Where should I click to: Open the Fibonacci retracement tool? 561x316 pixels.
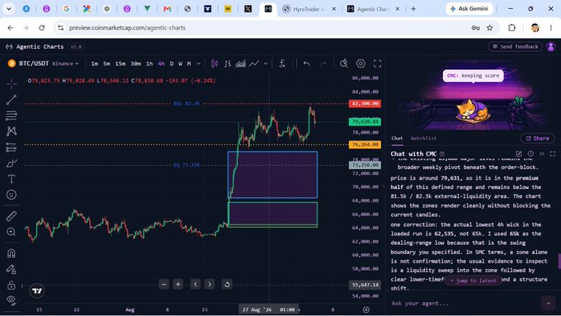[12, 116]
